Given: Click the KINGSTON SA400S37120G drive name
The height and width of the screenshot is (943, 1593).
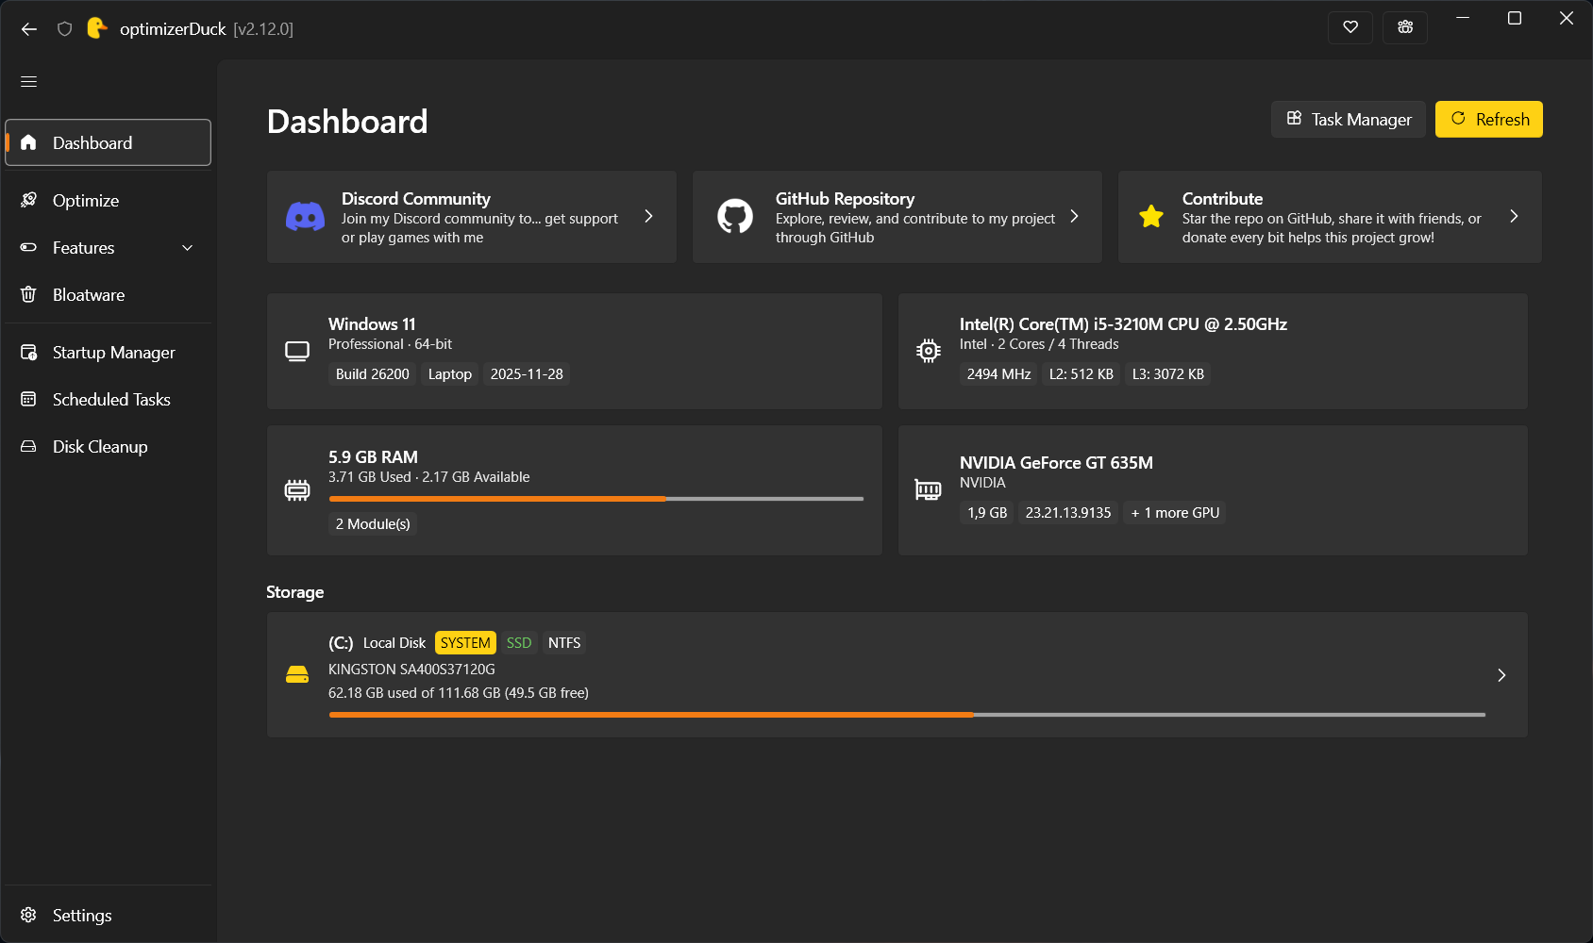Looking at the screenshot, I should 411,670.
